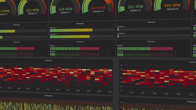
Task: Open the Temperature panel title below the heatmap
Action: 49,96
